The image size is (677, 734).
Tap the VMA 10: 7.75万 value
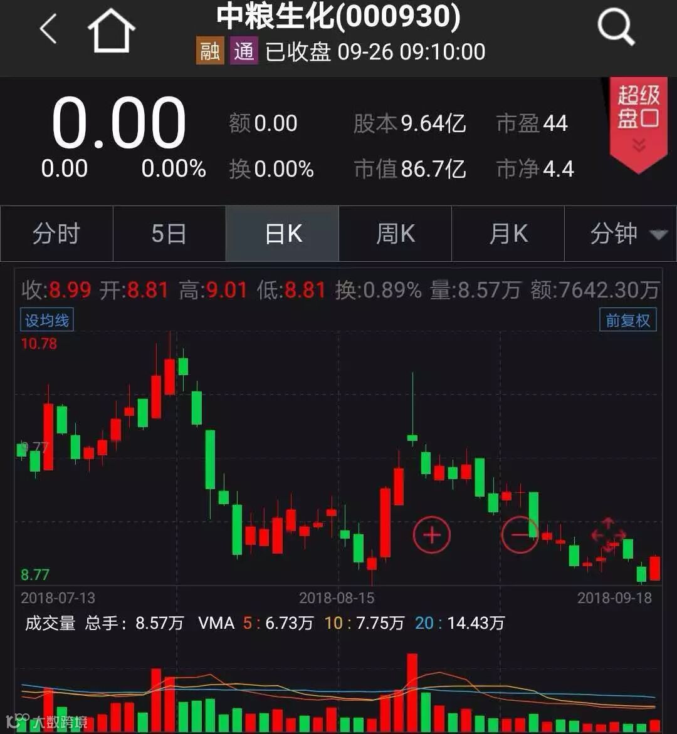(x=364, y=623)
